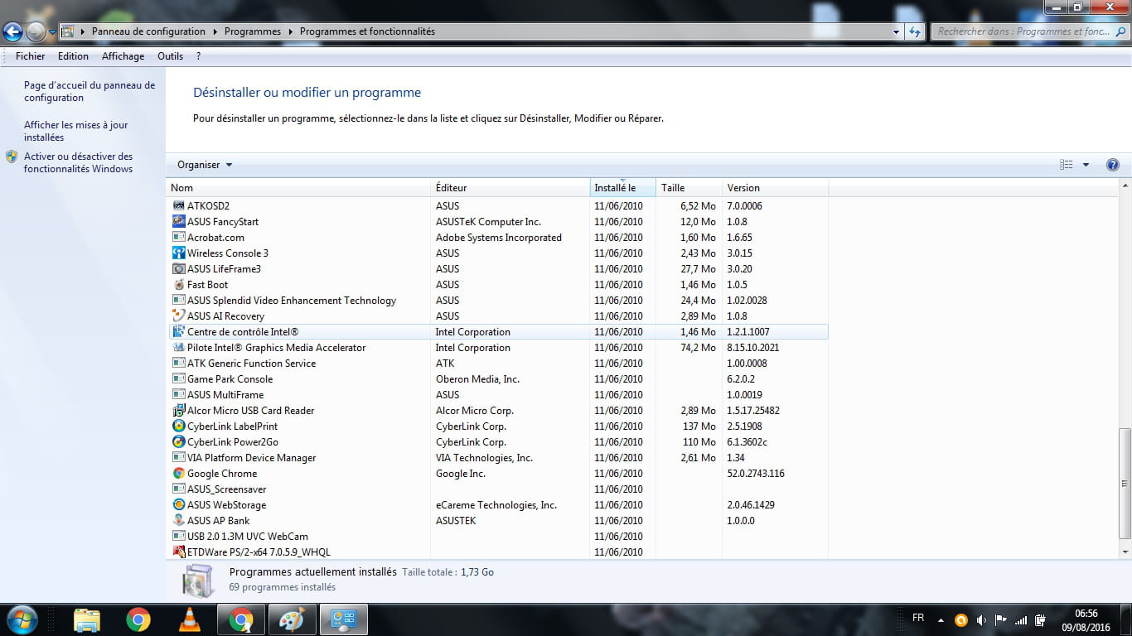The width and height of the screenshot is (1132, 636).
Task: Click the back navigation arrow
Action: tap(12, 32)
